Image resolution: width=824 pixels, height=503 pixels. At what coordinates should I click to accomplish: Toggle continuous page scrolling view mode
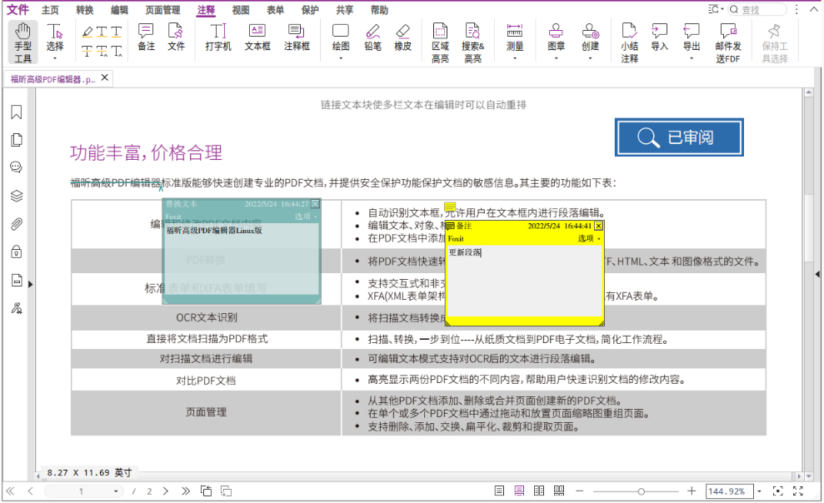518,491
